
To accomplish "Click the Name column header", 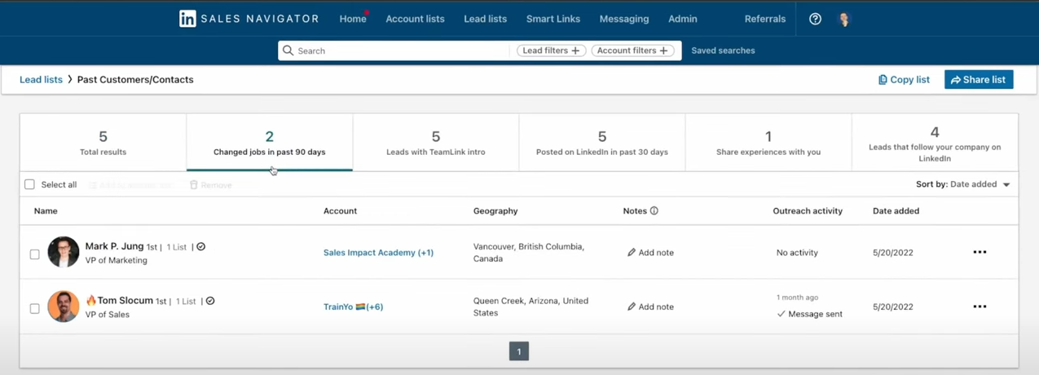I will point(46,211).
